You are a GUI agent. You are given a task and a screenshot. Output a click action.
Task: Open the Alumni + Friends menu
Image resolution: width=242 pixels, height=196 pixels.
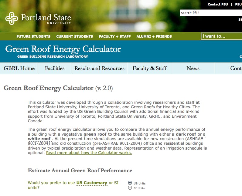click(x=154, y=36)
